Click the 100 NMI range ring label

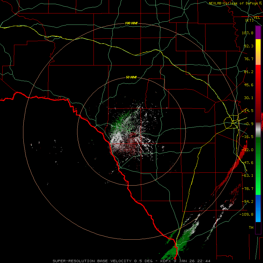tap(131, 23)
